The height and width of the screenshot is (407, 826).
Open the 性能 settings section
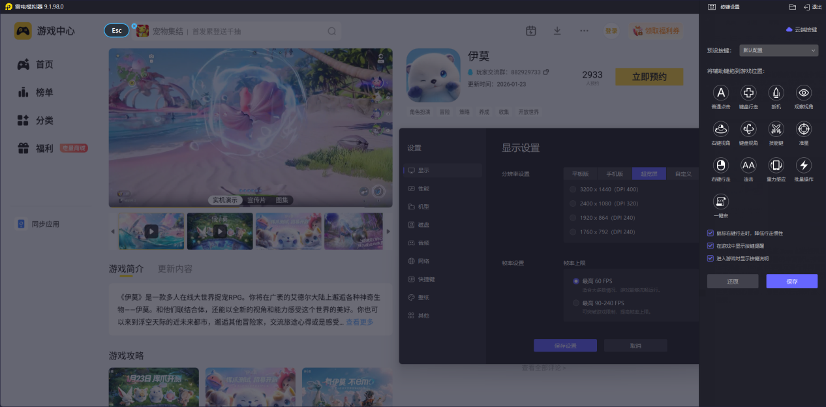coord(423,188)
